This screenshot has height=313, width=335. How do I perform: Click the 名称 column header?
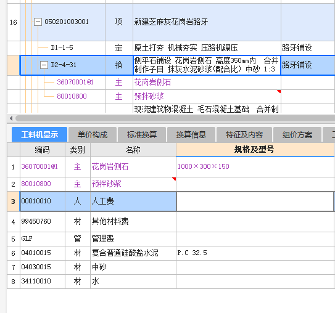(133, 150)
